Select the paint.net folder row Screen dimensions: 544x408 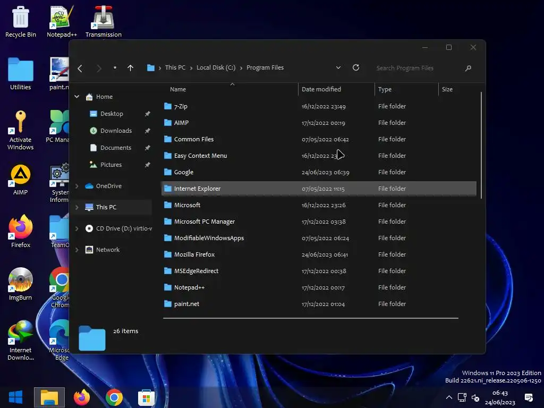[319, 304]
